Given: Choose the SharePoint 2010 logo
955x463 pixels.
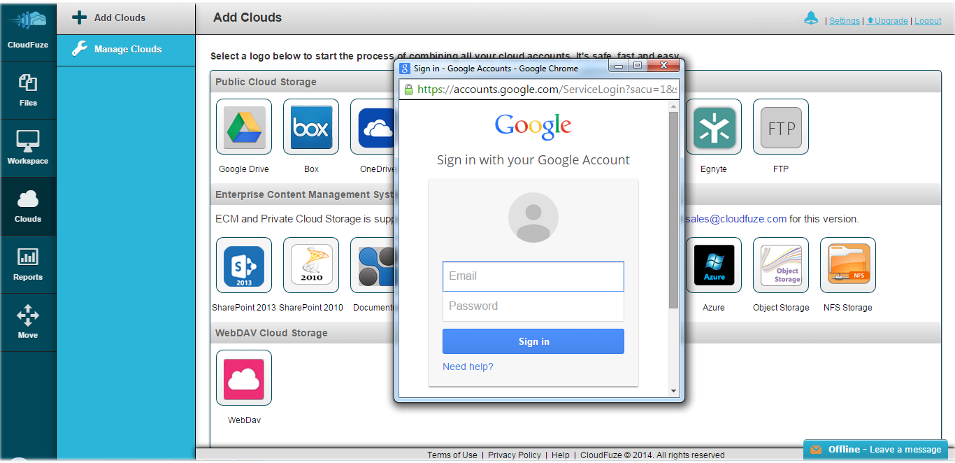Looking at the screenshot, I should coord(311,265).
